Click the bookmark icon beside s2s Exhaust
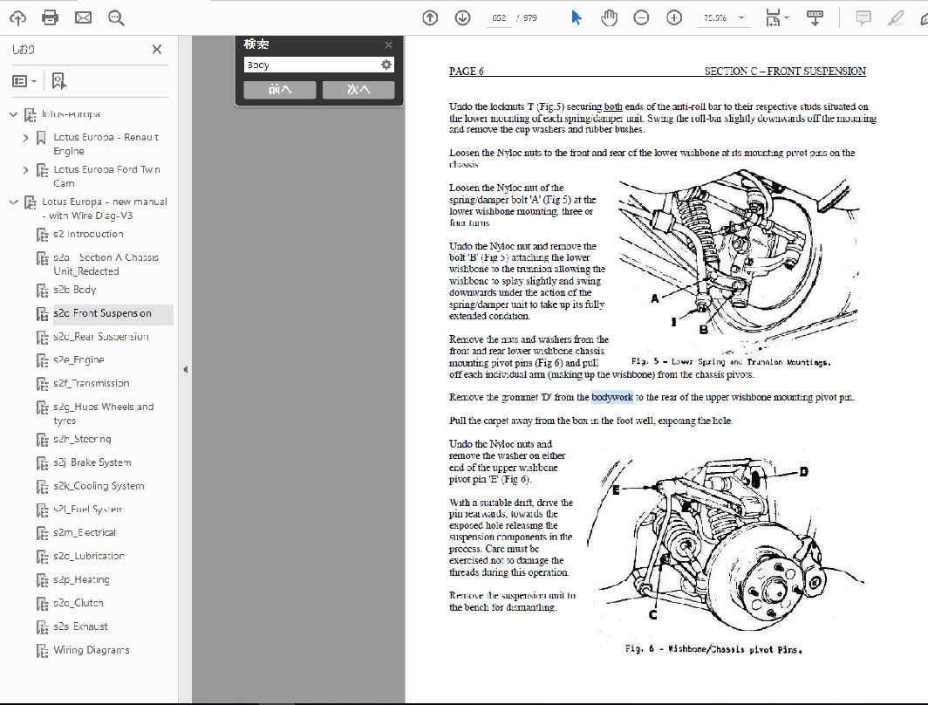This screenshot has height=705, width=928. 43,627
